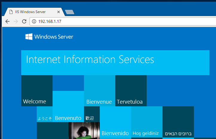Click the Bienvenido tile
Image resolution: width=216 pixels, height=139 pixels.
point(115,122)
